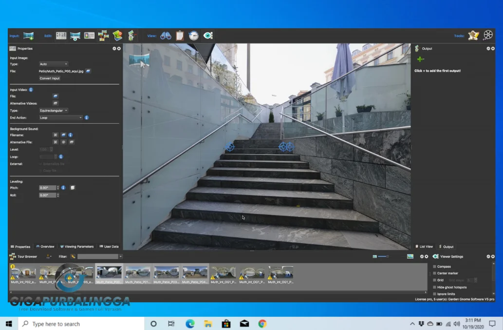Select the Muth_int_P02 thumbnail
The width and height of the screenshot is (503, 330).
click(x=23, y=274)
